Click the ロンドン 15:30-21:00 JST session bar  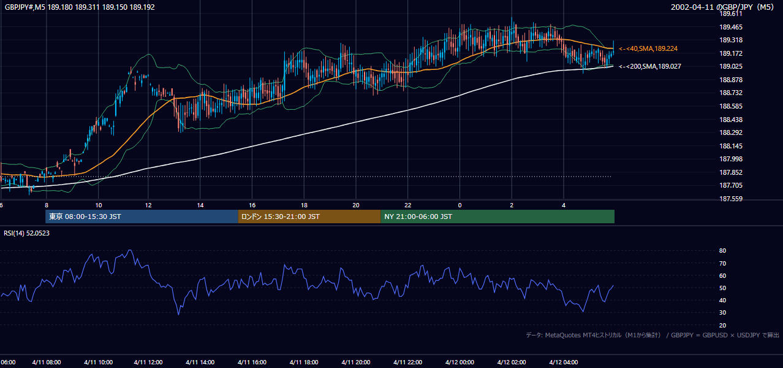click(x=309, y=217)
